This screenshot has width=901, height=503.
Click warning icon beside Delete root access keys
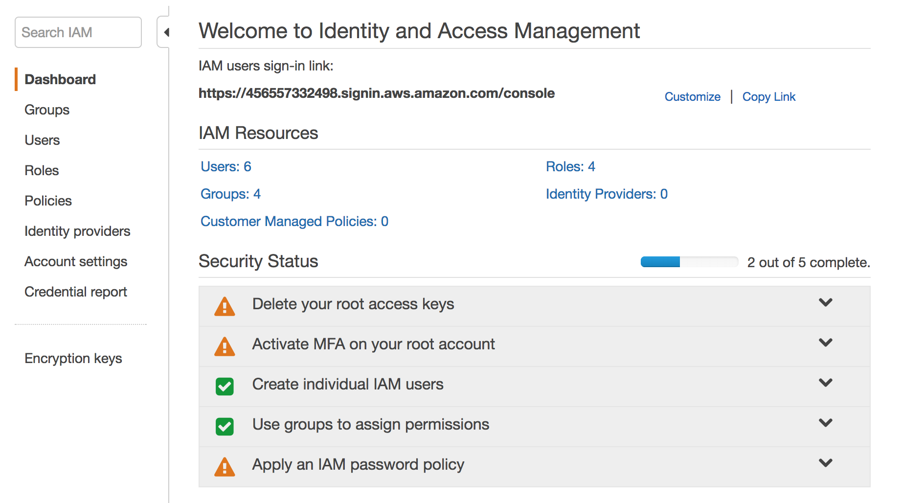(x=225, y=306)
